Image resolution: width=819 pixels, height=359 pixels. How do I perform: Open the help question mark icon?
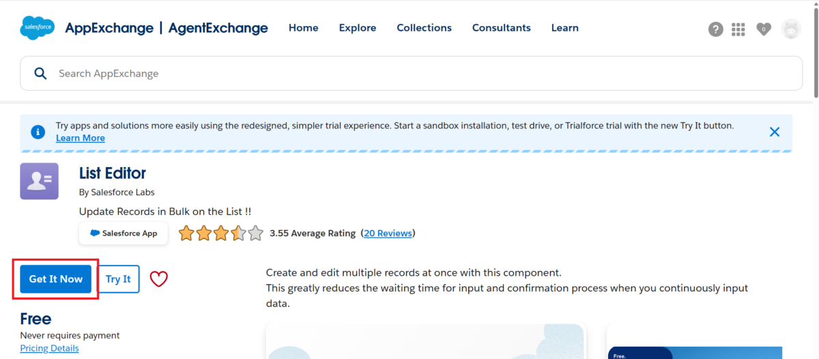pos(715,29)
